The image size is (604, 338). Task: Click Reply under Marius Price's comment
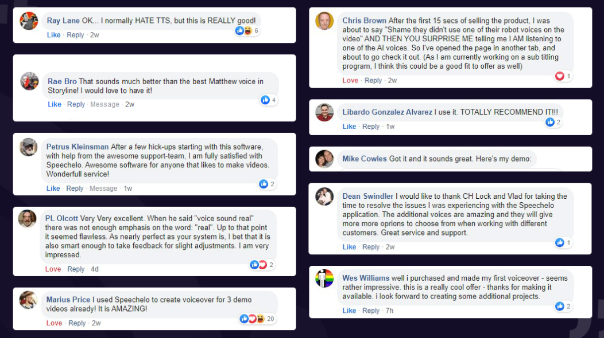coord(77,323)
